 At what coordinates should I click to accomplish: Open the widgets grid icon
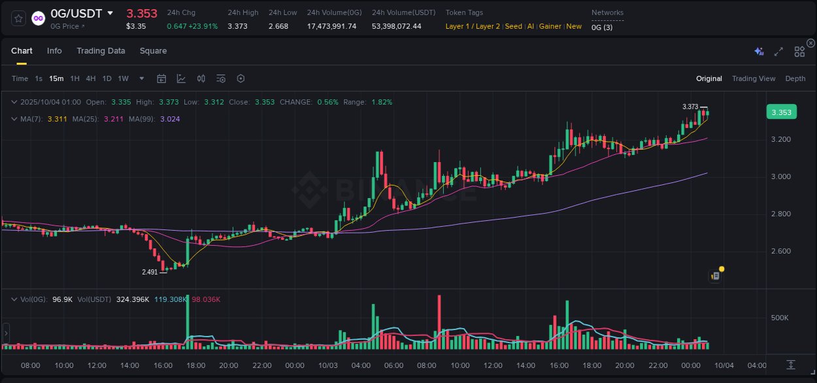click(x=799, y=51)
